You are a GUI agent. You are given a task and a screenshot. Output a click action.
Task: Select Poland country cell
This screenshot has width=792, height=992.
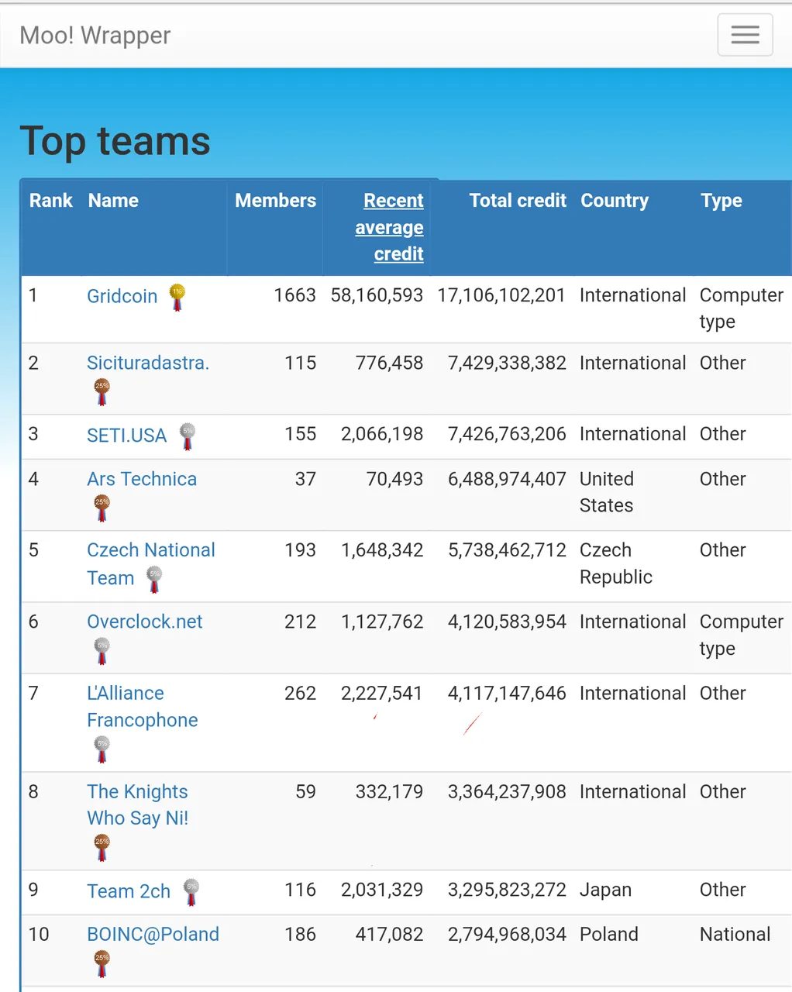pos(608,934)
